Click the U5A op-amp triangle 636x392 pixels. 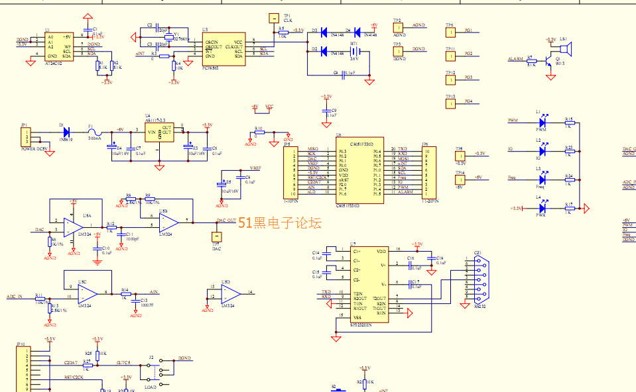pos(74,228)
